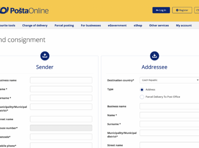Click the Sender upload icon
Image resolution: width=199 pixels, height=148 pixels.
coord(45,56)
